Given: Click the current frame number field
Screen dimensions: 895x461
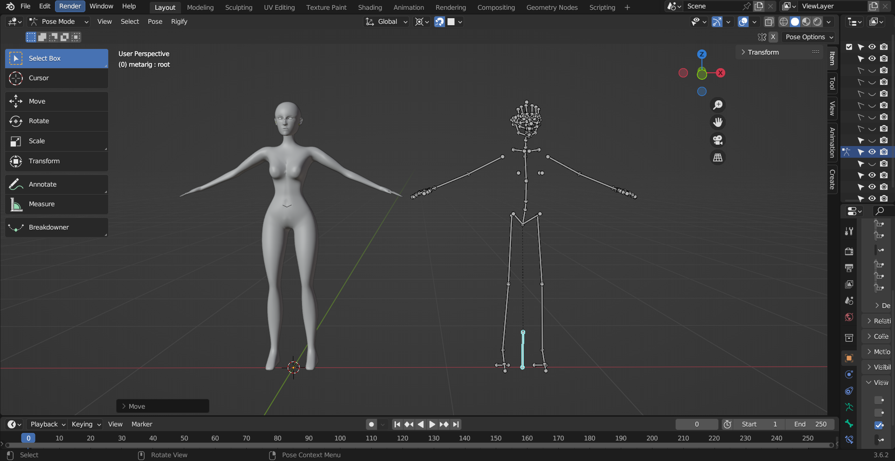Looking at the screenshot, I should pyautogui.click(x=697, y=424).
